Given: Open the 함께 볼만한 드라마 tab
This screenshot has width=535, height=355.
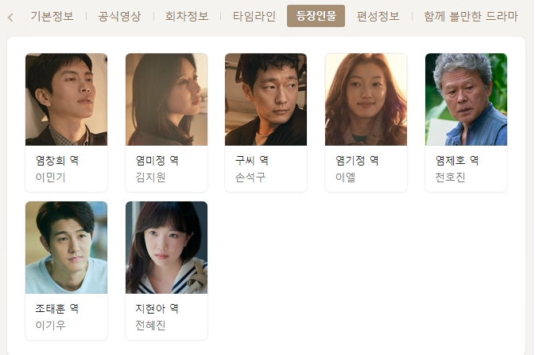Looking at the screenshot, I should click(471, 16).
